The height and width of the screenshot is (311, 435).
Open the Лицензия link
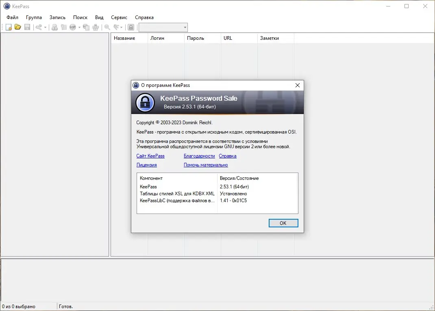point(146,165)
